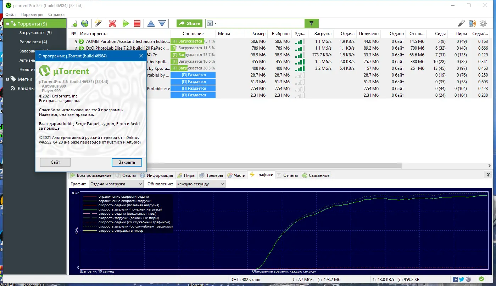This screenshot has height=286, width=496.
Task: Click the Add Torrent from URL icon
Action: [85, 23]
